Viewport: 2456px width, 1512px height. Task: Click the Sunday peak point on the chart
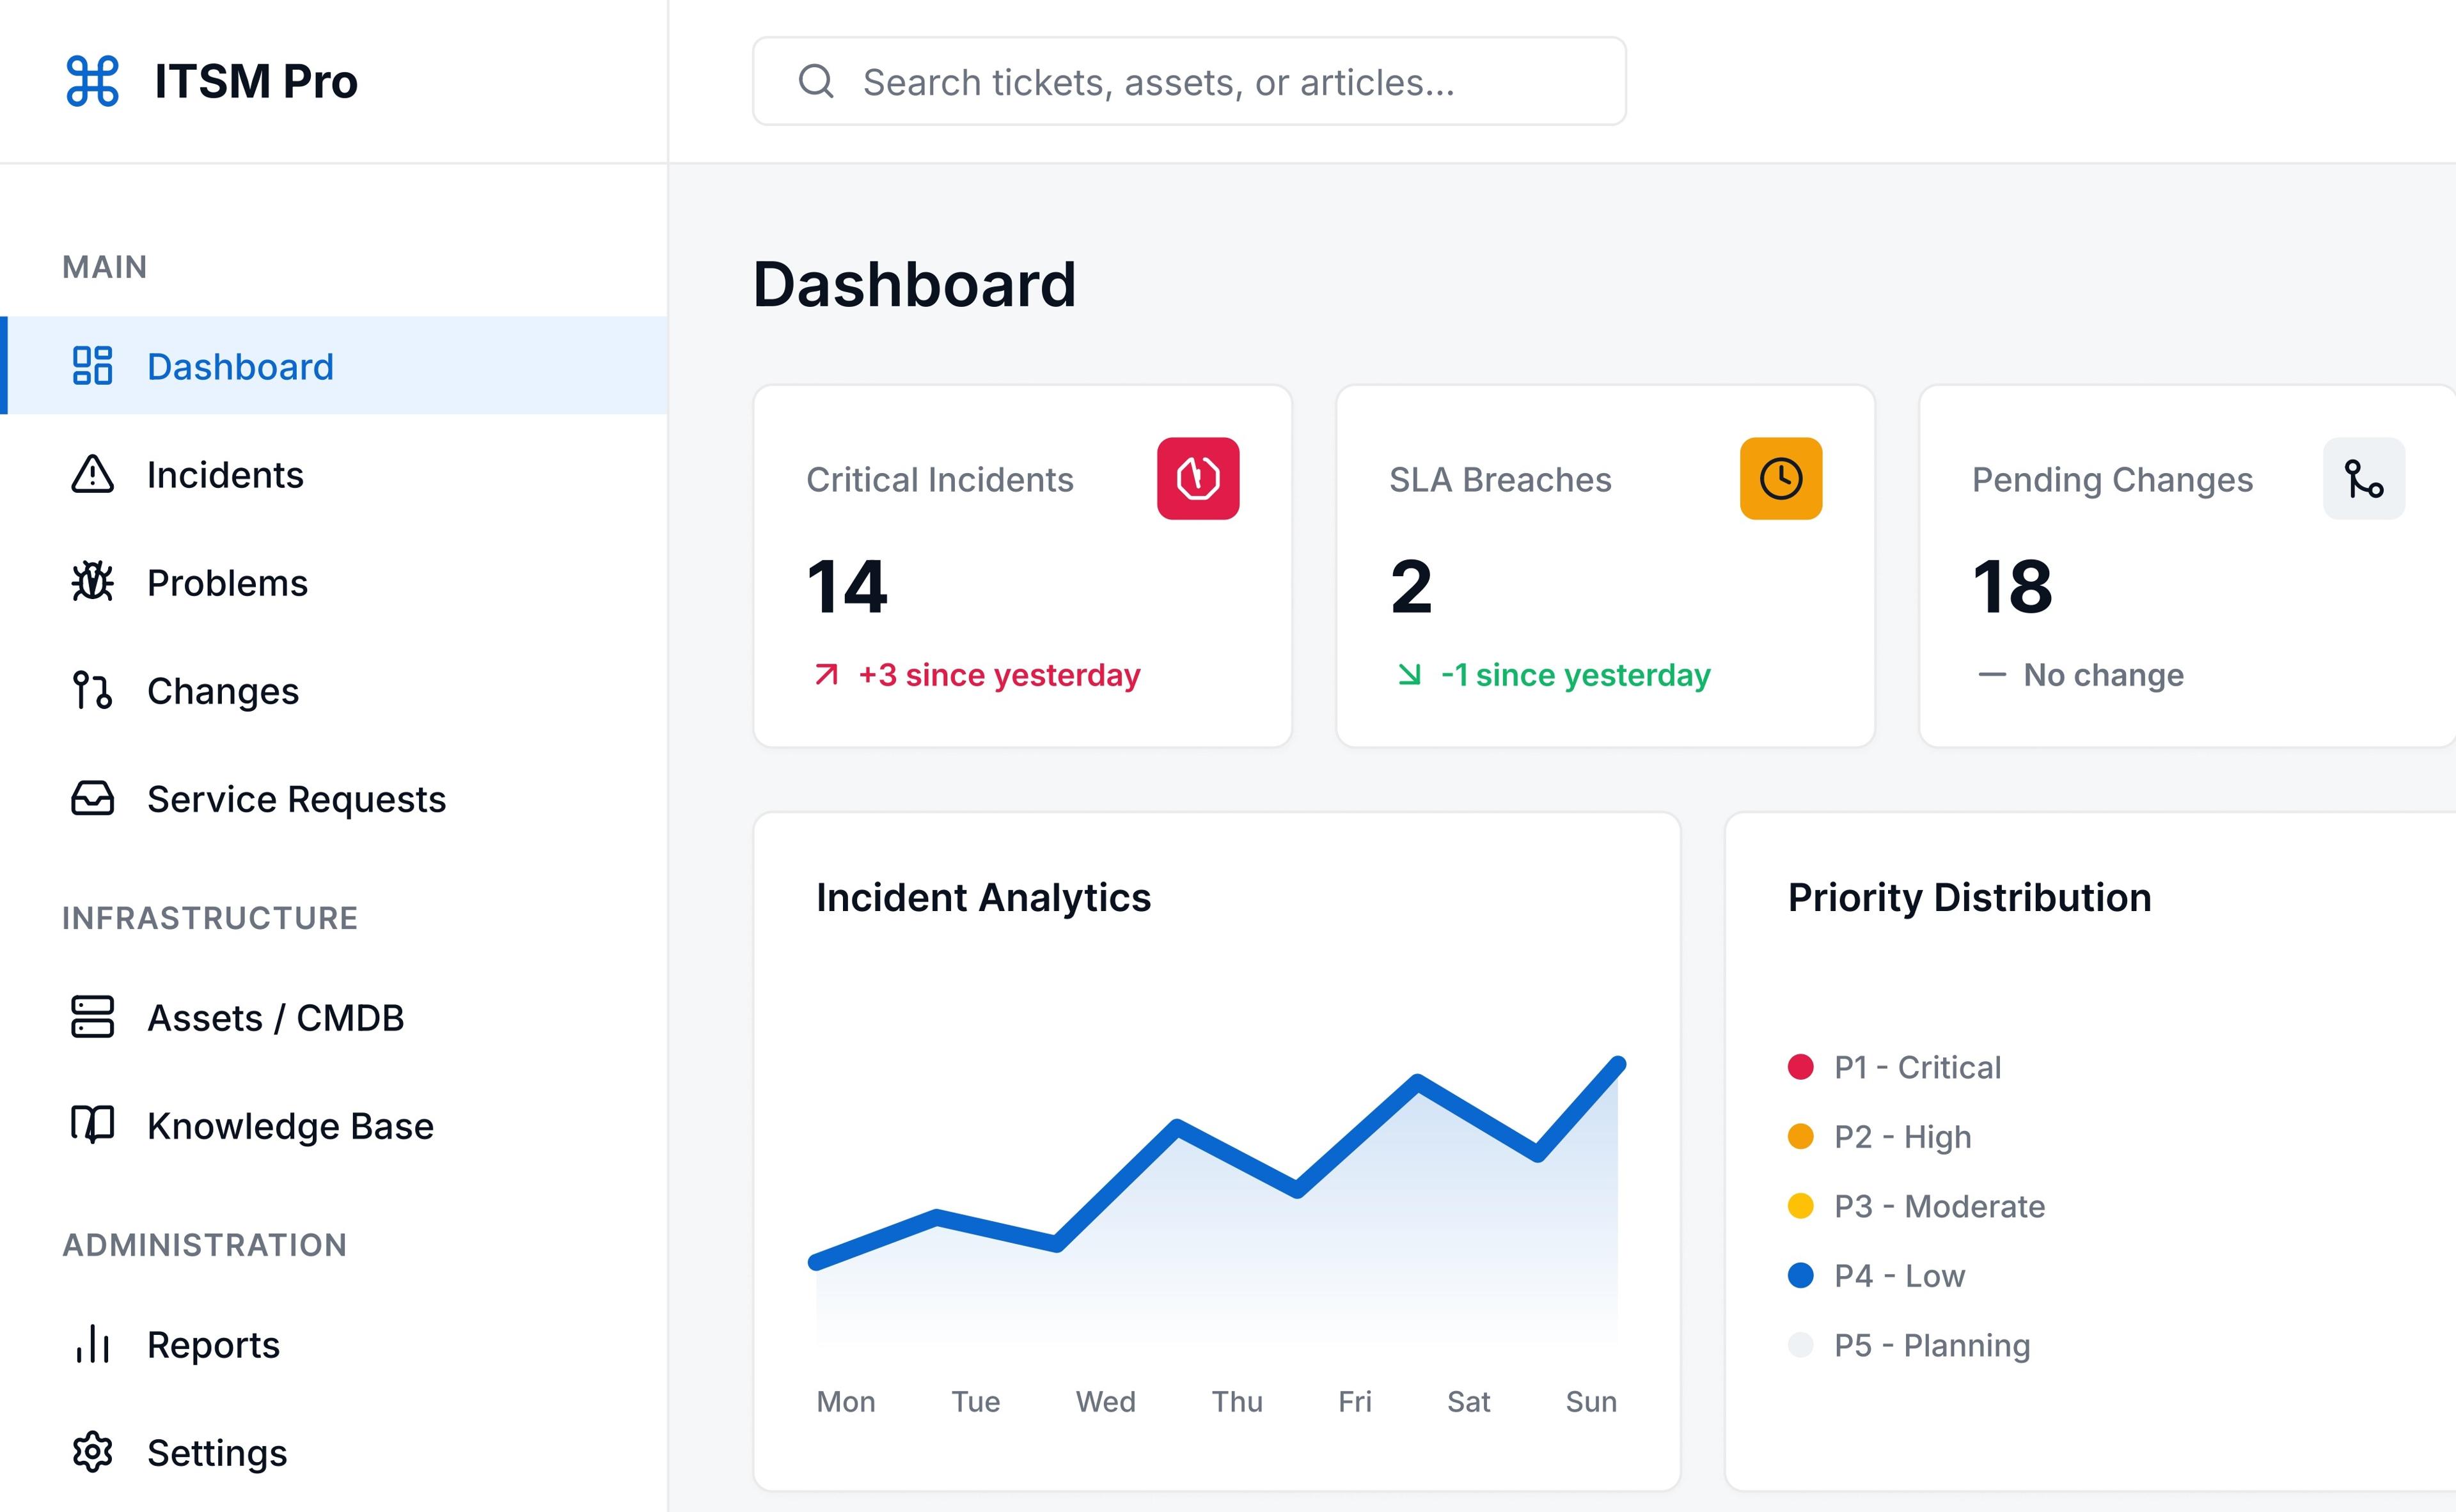tap(1618, 1063)
